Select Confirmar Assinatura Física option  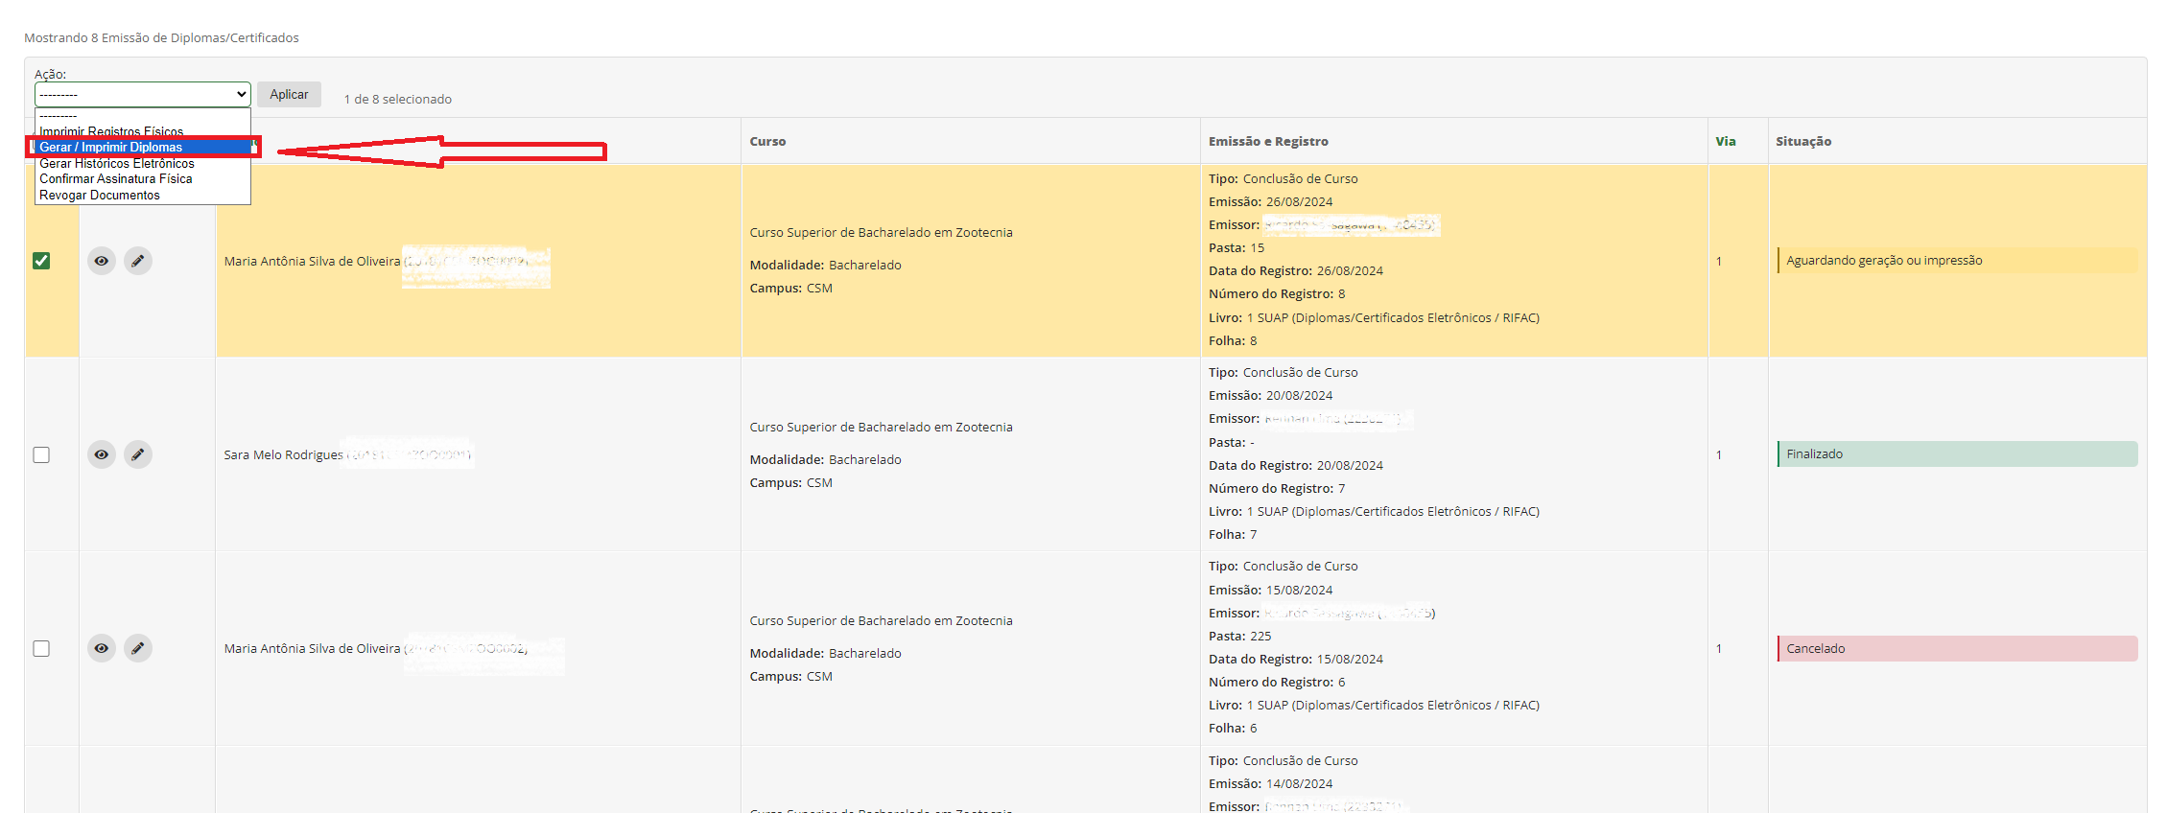pos(143,179)
